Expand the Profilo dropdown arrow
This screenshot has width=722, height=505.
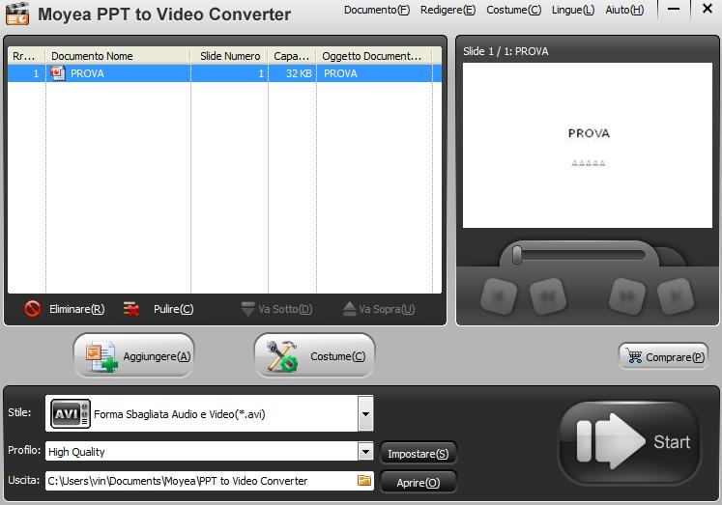coord(365,452)
